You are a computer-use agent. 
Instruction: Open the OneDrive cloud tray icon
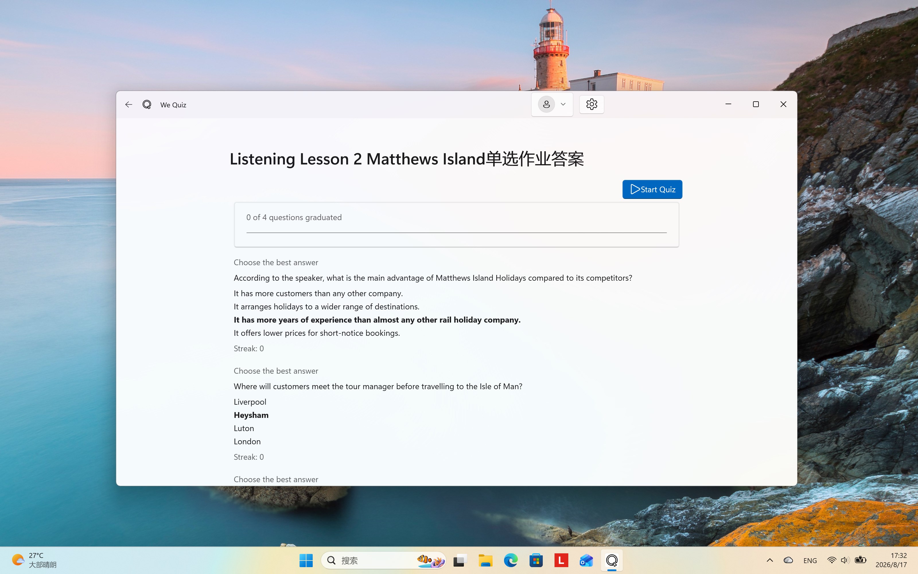click(788, 560)
